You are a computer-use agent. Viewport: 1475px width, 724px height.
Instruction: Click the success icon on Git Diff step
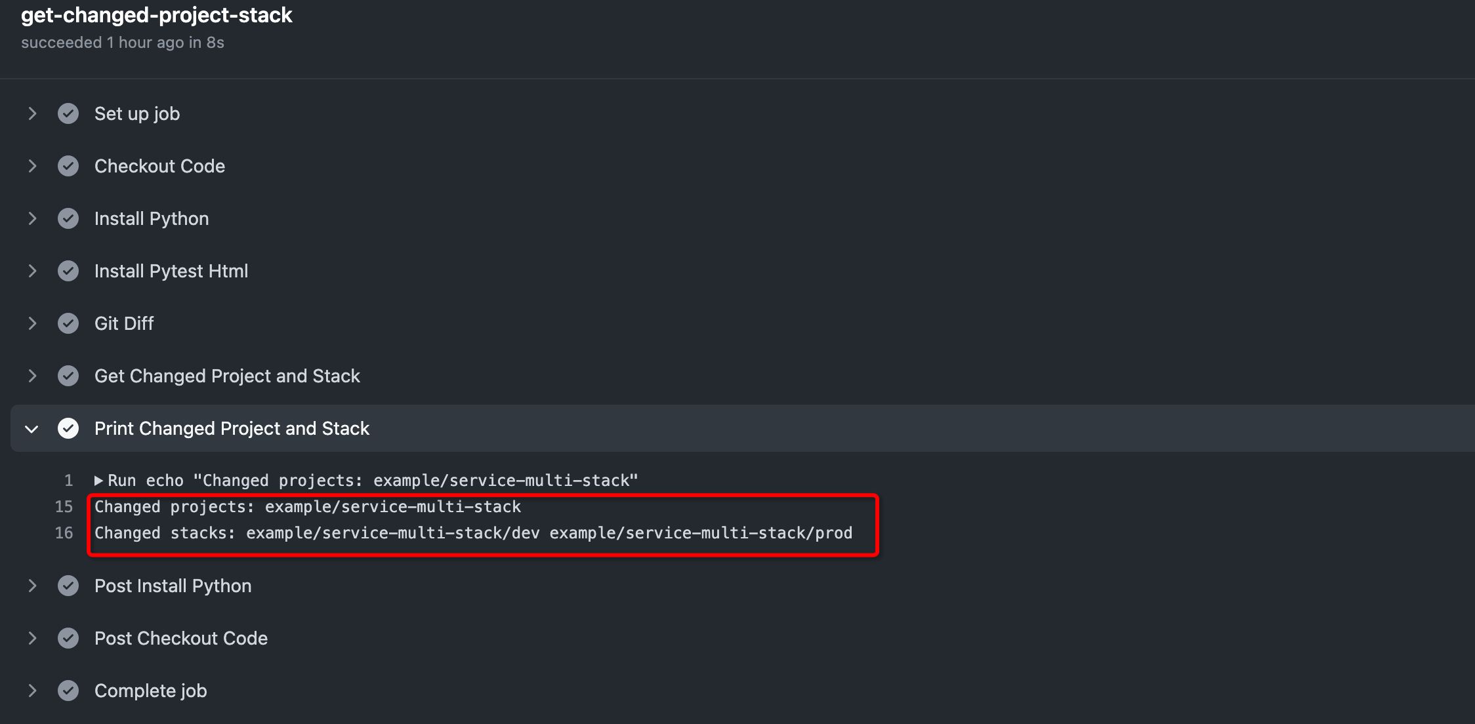click(x=68, y=323)
